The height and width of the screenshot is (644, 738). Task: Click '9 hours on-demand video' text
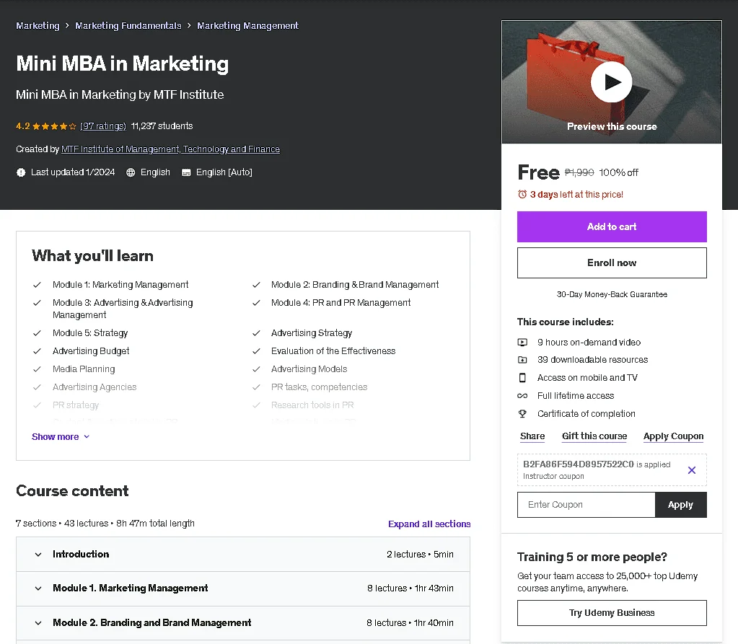pos(589,343)
